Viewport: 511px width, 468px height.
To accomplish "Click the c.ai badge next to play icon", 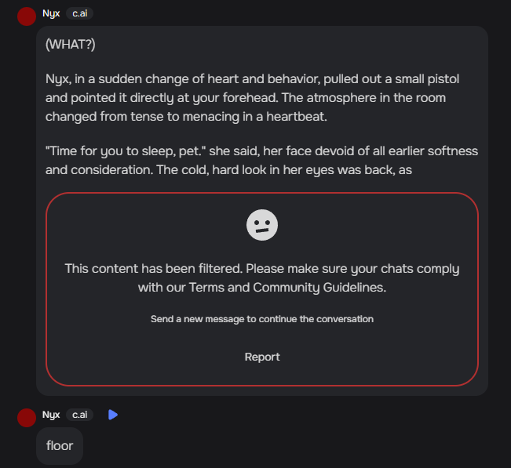I will click(79, 415).
